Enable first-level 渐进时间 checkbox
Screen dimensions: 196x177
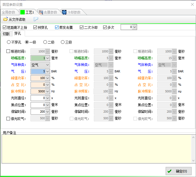[x=8, y=51]
